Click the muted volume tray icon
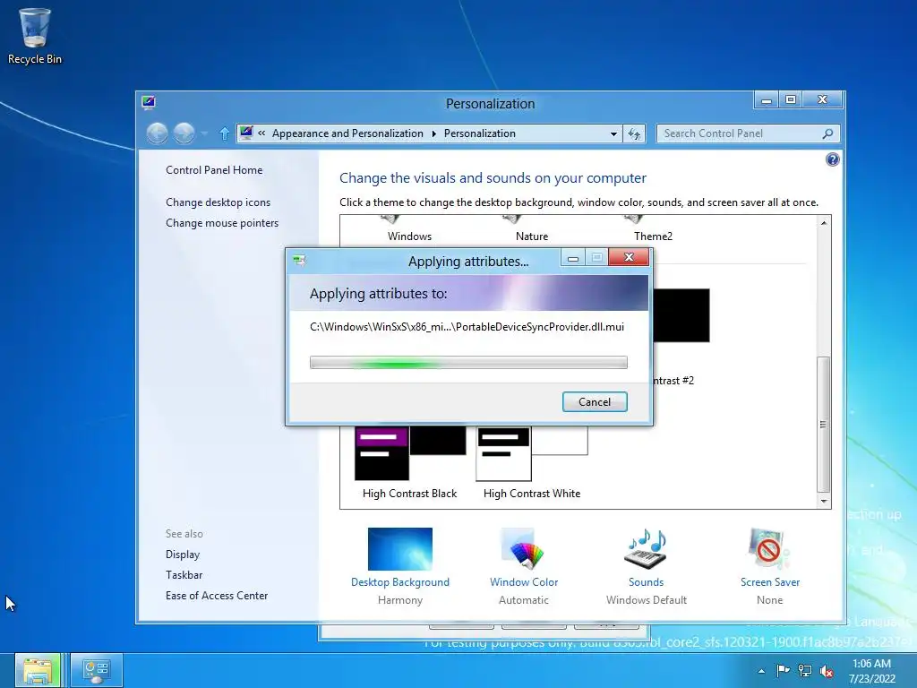917x688 pixels. point(827,671)
